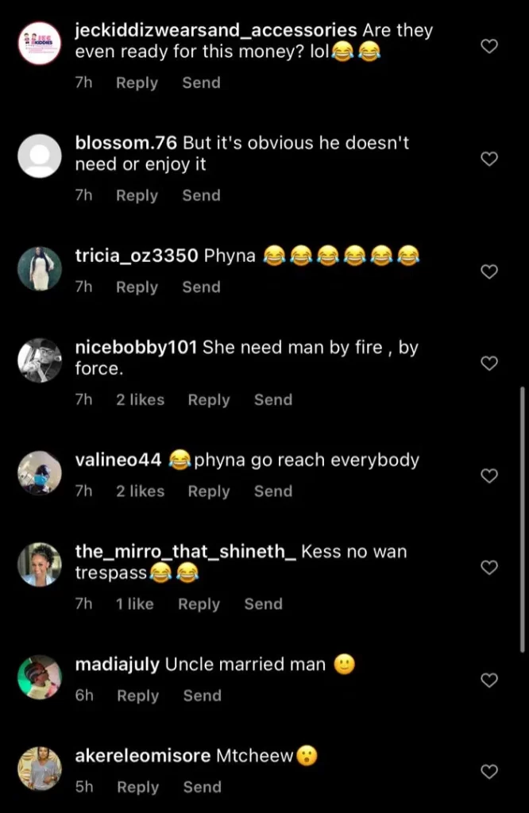Open madiajuly's username profile link

117,665
